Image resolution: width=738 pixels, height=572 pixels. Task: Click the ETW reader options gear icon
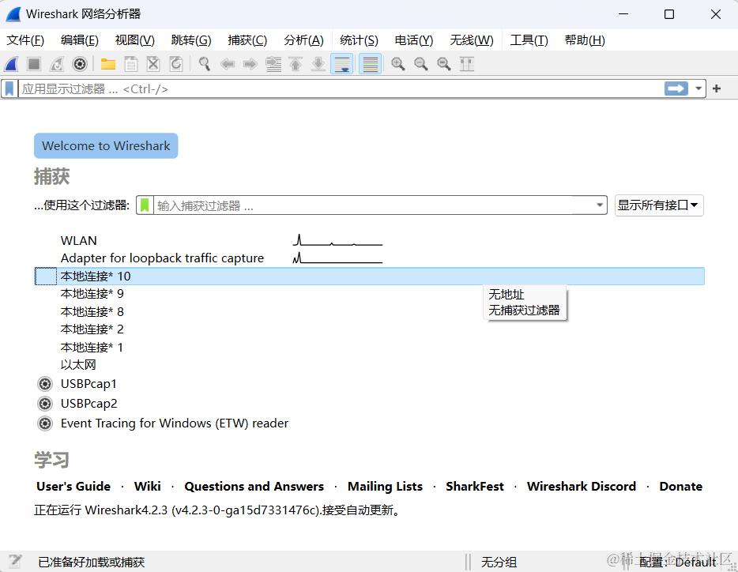click(45, 423)
